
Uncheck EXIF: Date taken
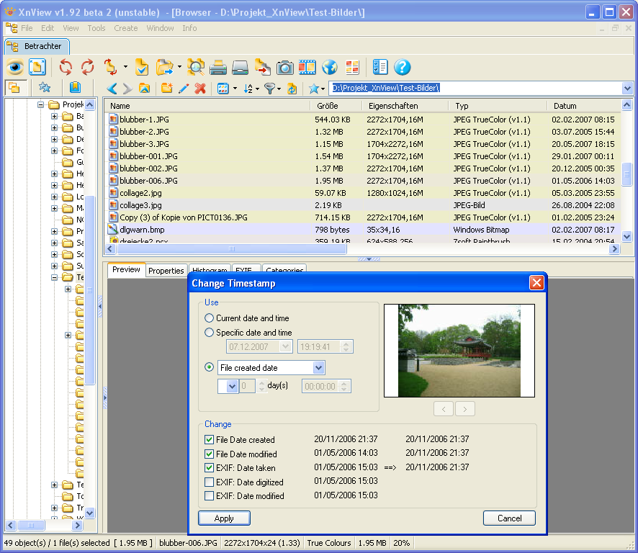pyautogui.click(x=209, y=467)
